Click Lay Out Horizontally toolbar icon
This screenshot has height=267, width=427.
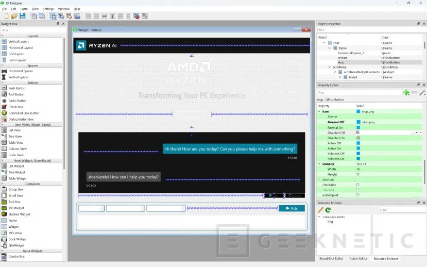88,16
